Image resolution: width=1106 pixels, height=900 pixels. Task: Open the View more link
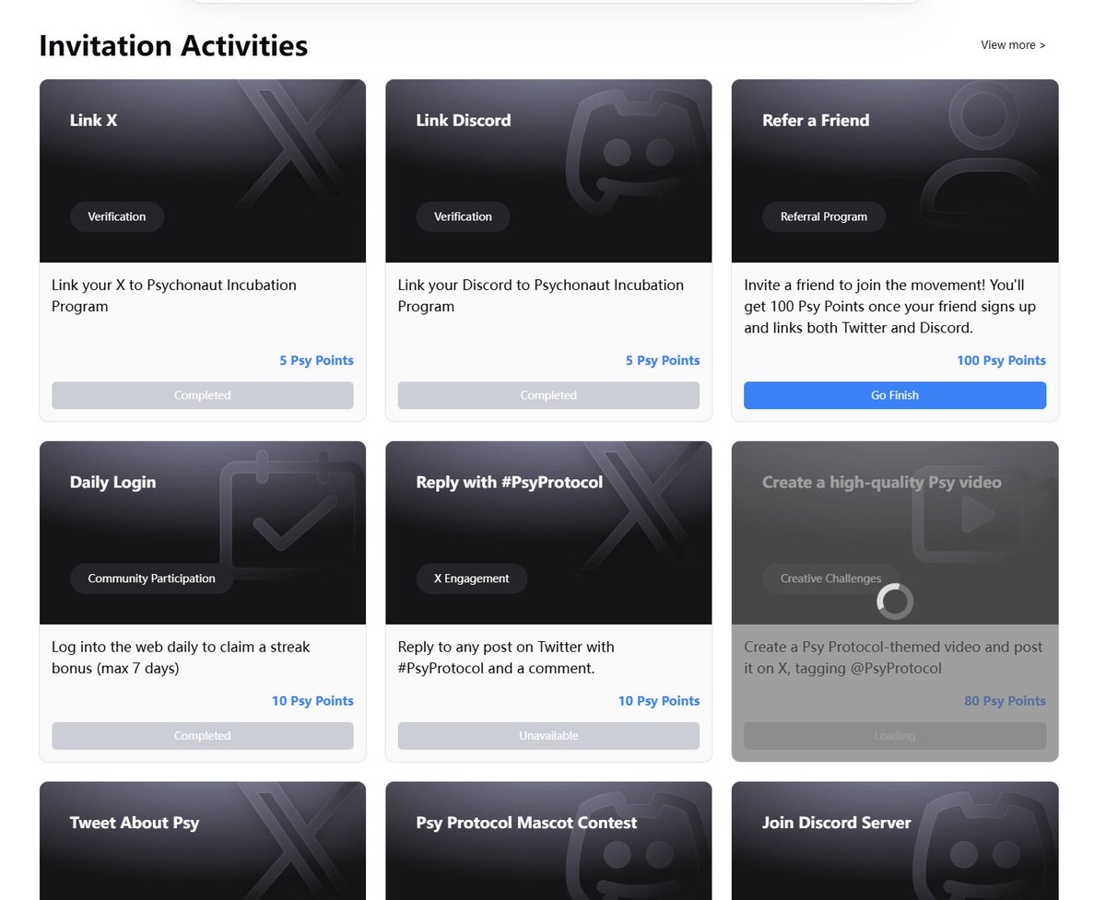[1013, 45]
